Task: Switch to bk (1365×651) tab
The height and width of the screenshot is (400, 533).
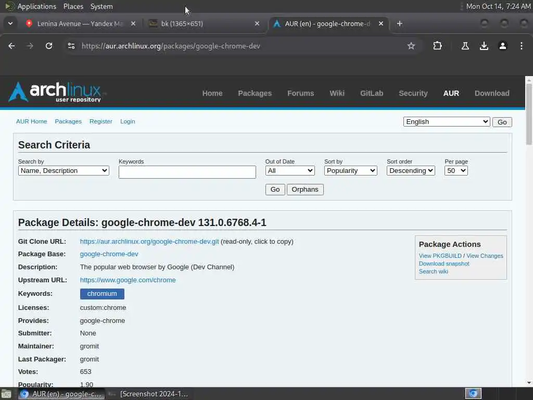Action: click(204, 23)
